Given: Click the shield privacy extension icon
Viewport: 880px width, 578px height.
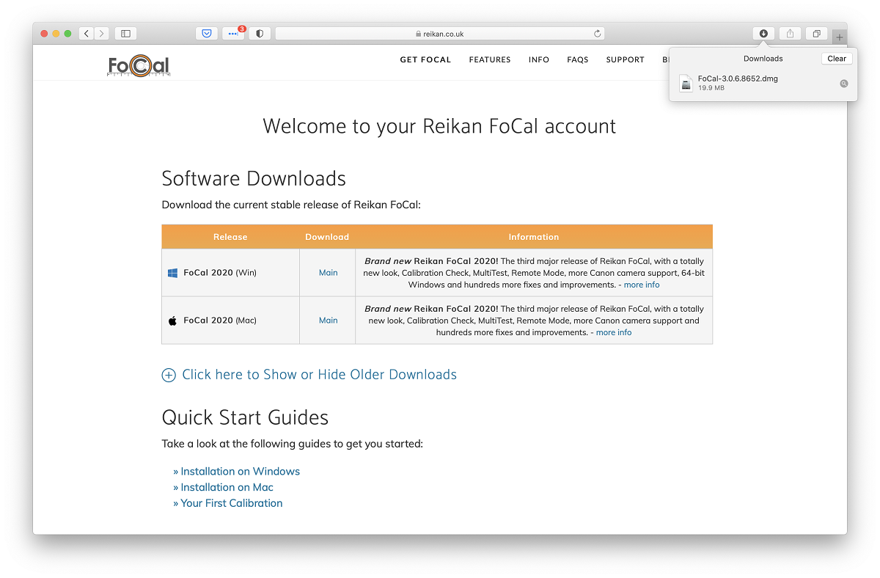Looking at the screenshot, I should click(x=260, y=34).
